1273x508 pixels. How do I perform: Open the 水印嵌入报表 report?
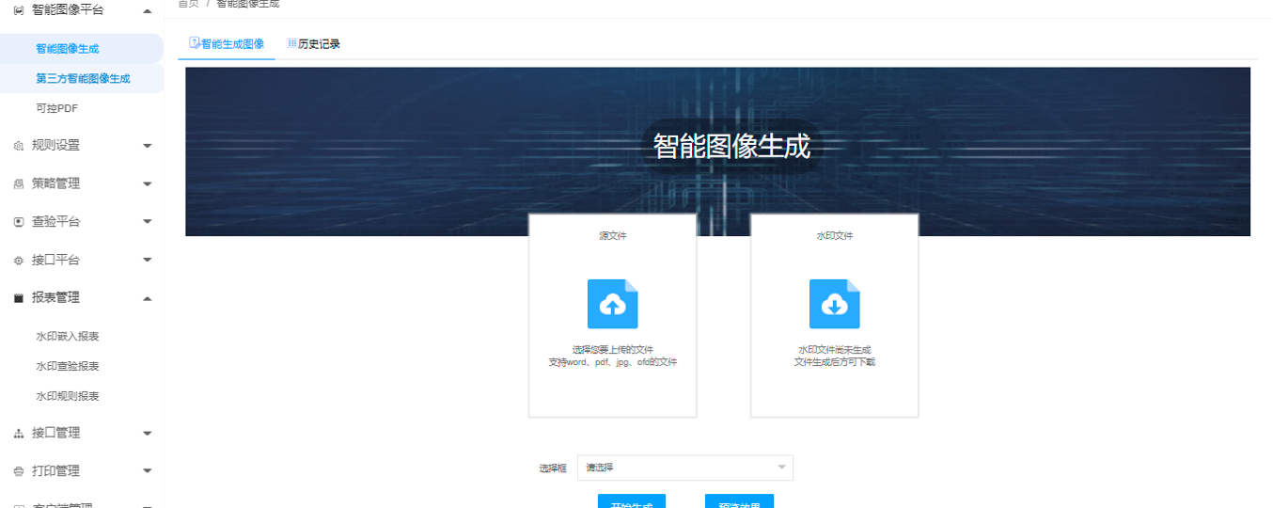coord(68,337)
